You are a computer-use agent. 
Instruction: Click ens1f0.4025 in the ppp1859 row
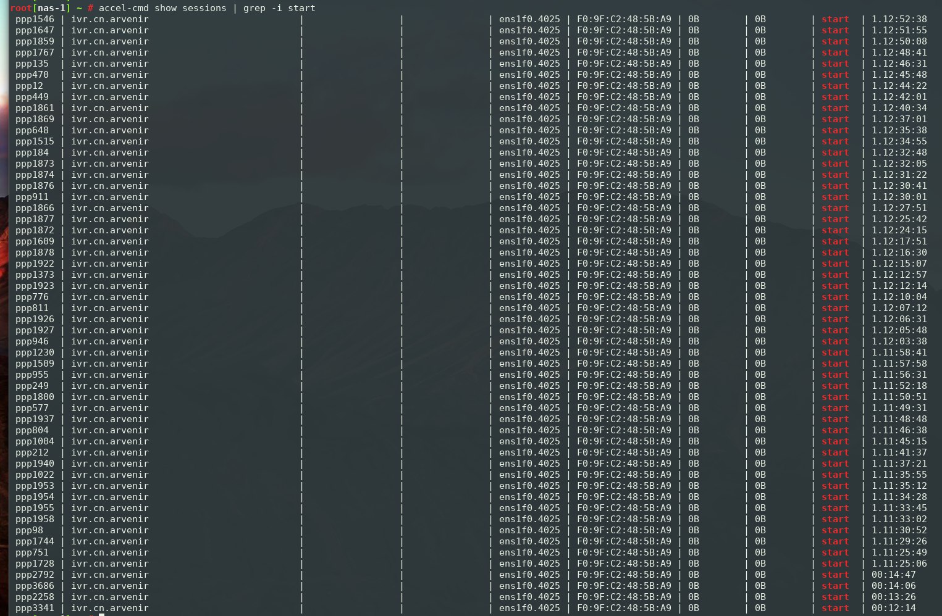tap(529, 41)
